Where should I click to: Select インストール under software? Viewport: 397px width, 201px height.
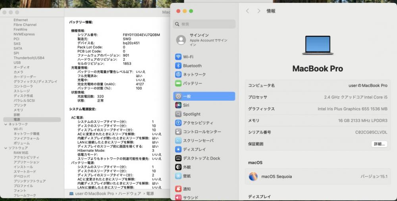[x=23, y=167]
